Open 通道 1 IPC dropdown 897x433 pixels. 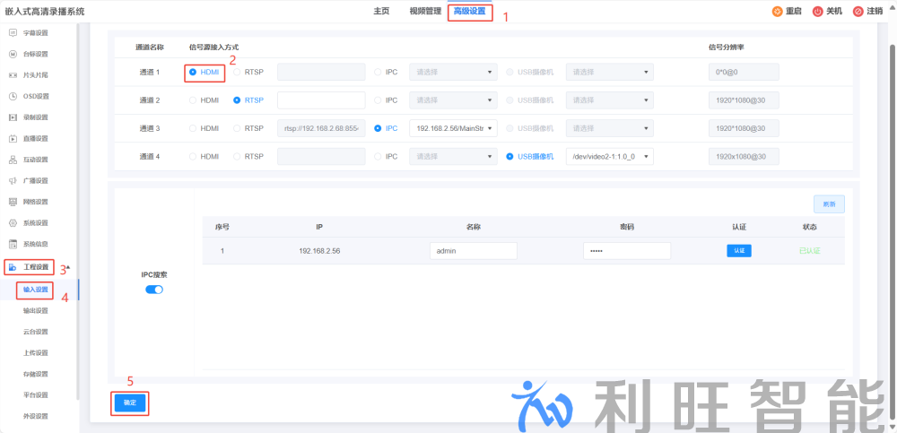tap(453, 72)
